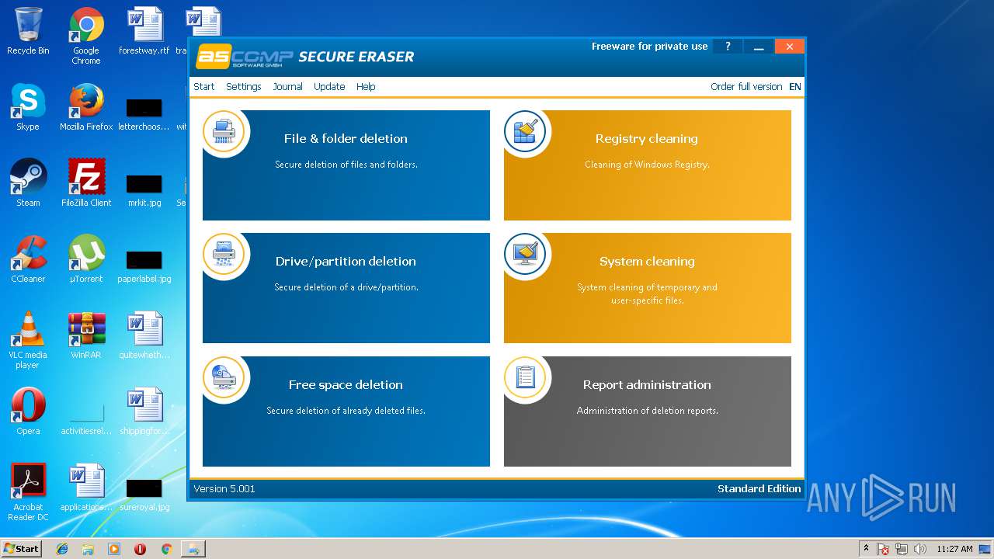Open the Registry cleaning tile
994x559 pixels.
point(648,165)
